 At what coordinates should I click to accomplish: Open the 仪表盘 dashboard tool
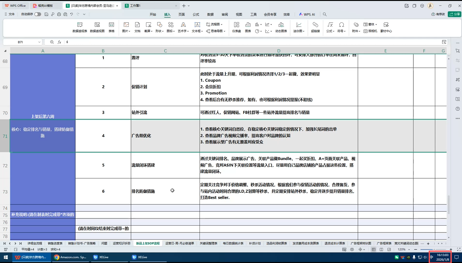(x=236, y=27)
